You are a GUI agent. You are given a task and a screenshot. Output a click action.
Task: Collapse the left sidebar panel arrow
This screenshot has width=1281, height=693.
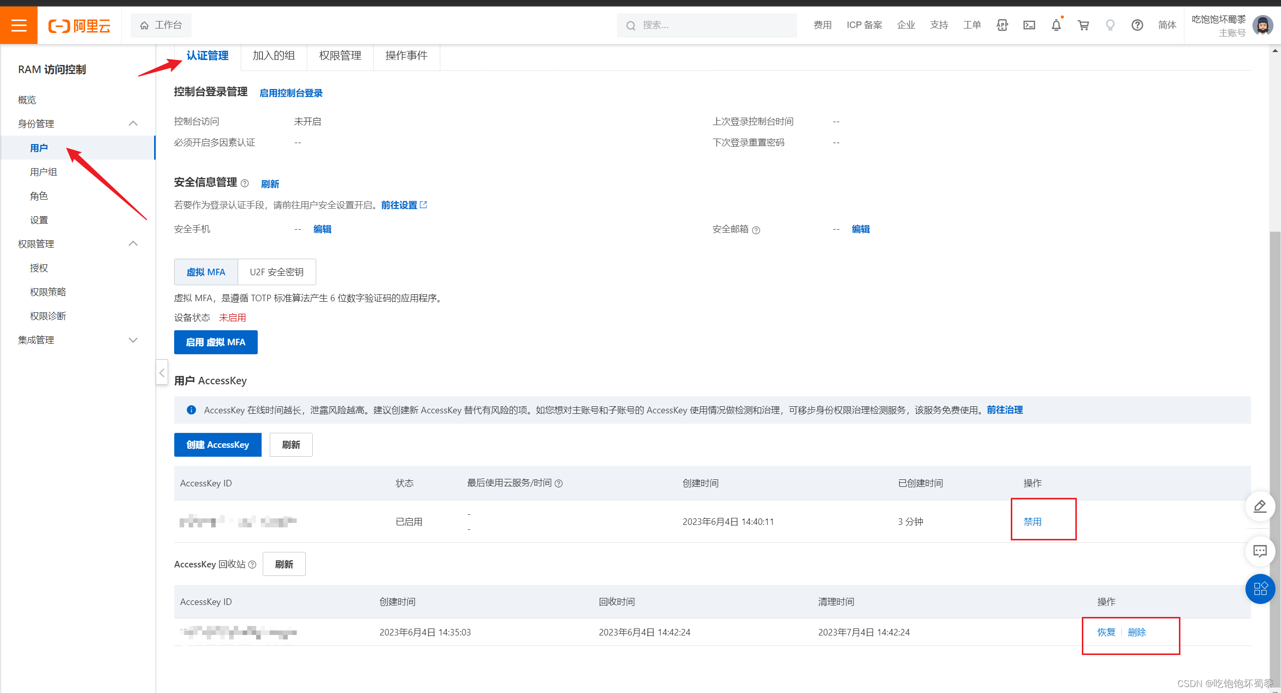[x=162, y=372]
